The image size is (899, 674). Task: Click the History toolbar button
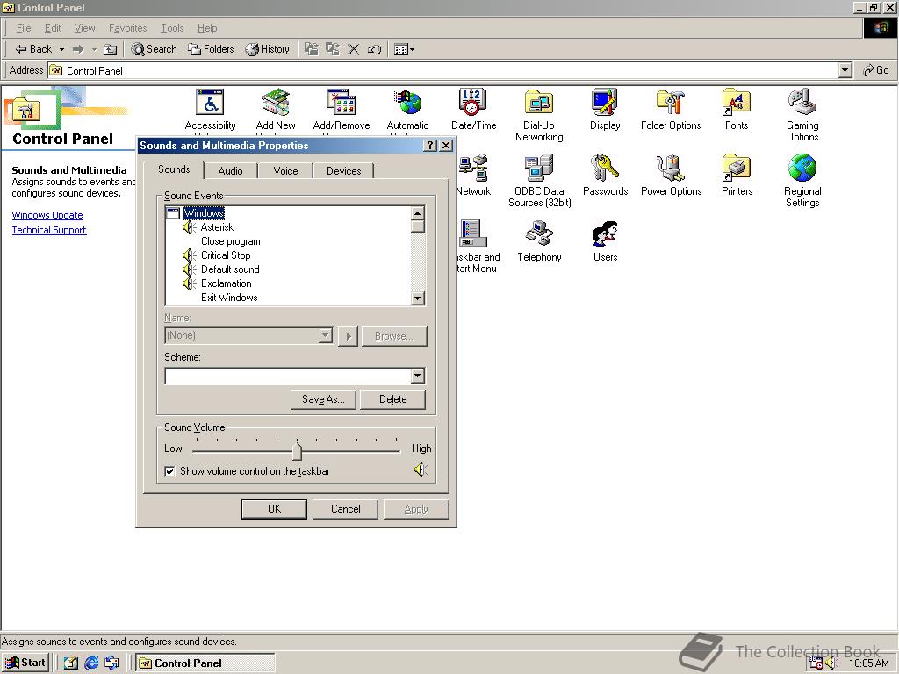click(x=267, y=49)
